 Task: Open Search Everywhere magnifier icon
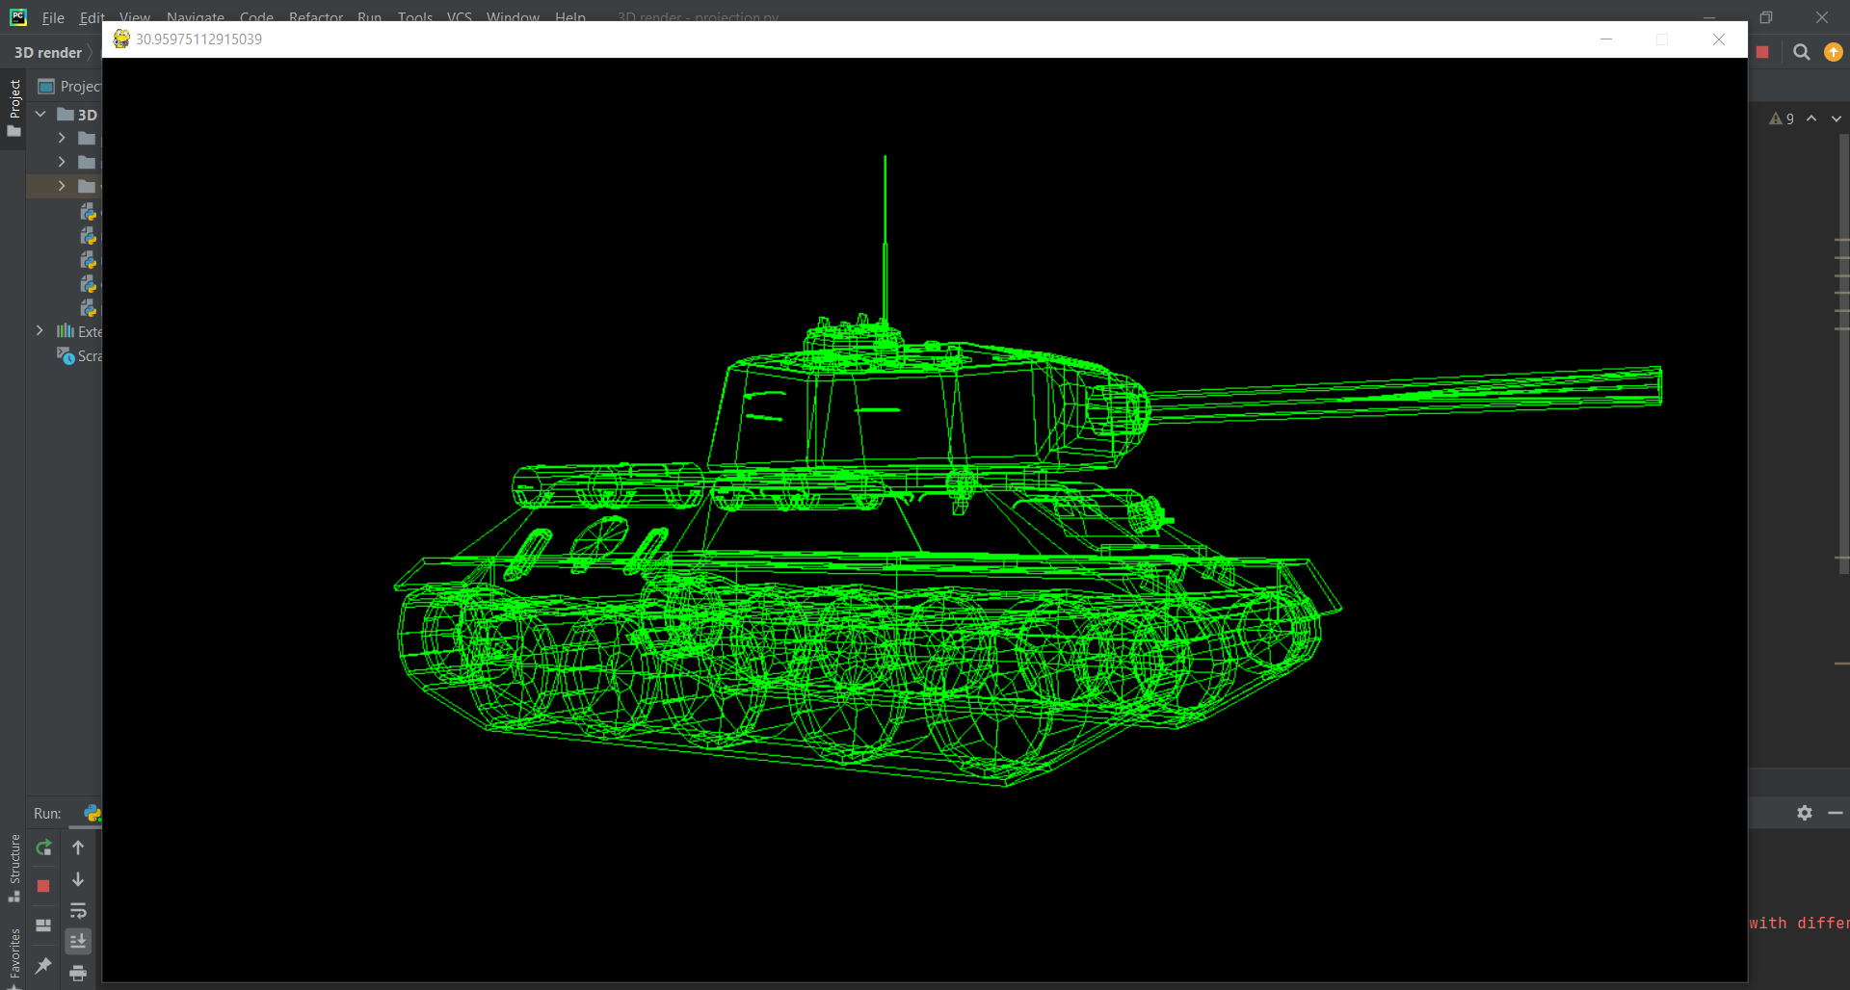[1801, 53]
